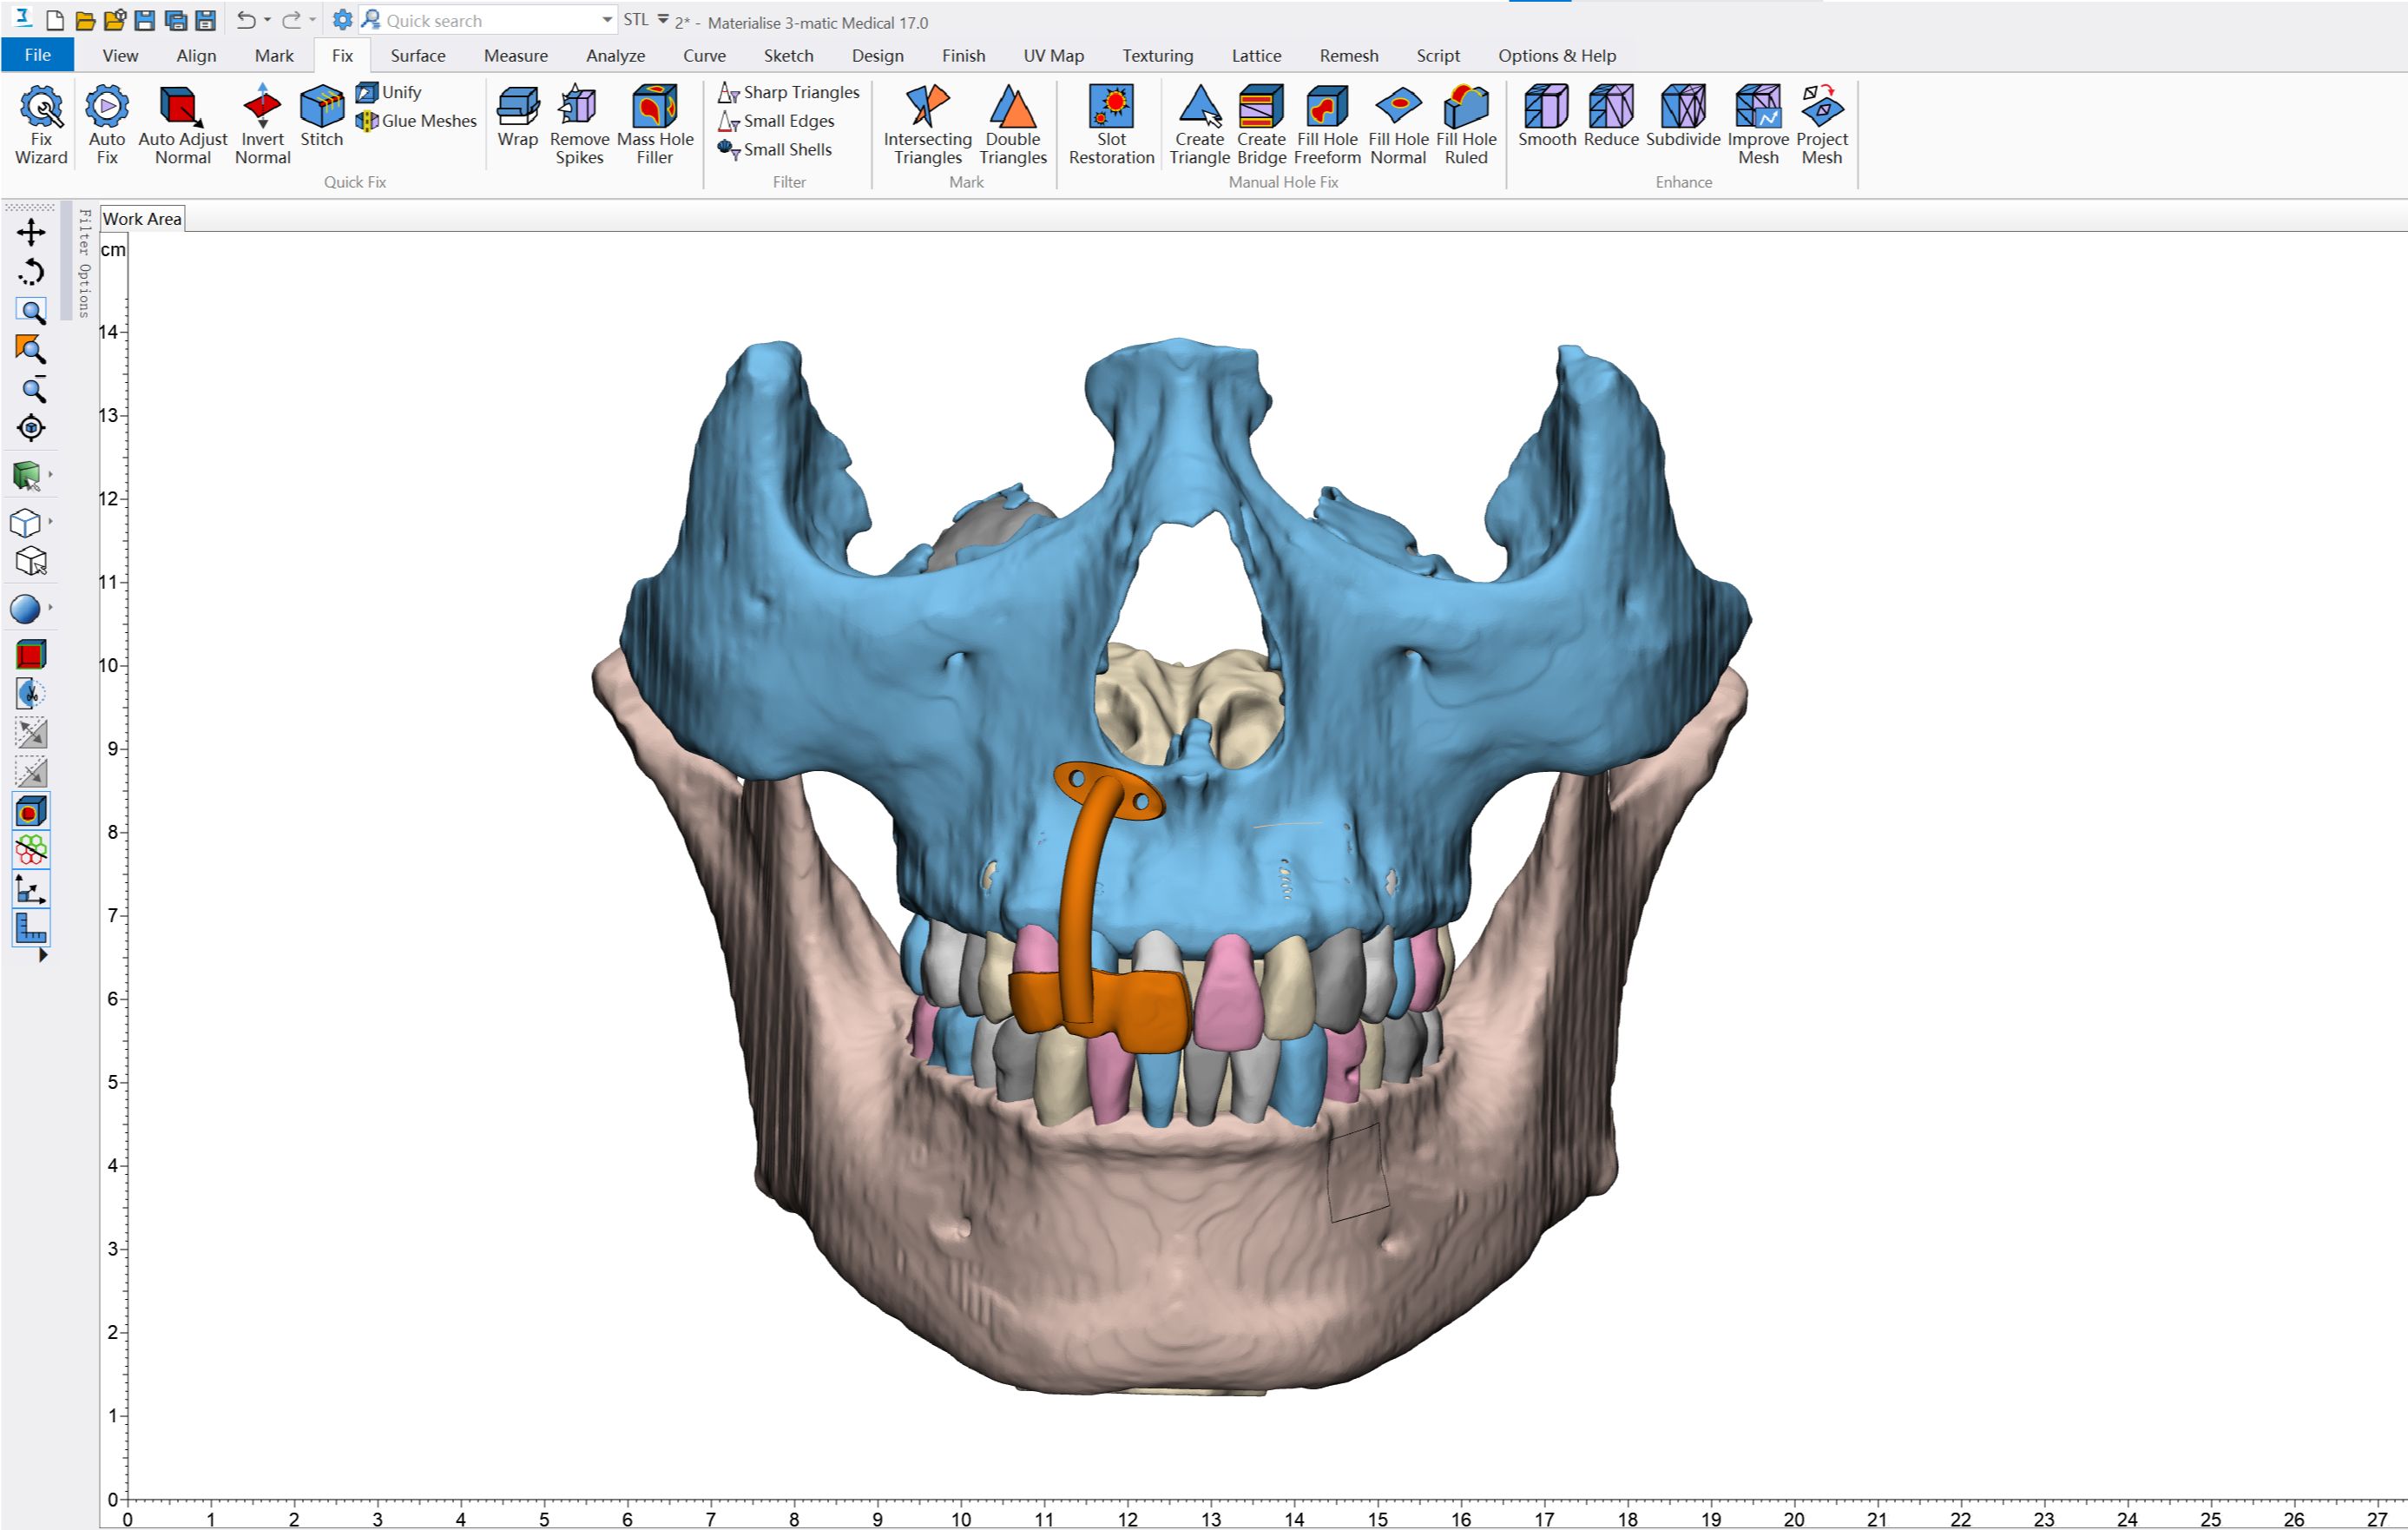Open the Mass Hole Filler tool
The height and width of the screenshot is (1530, 2408).
pyautogui.click(x=655, y=124)
